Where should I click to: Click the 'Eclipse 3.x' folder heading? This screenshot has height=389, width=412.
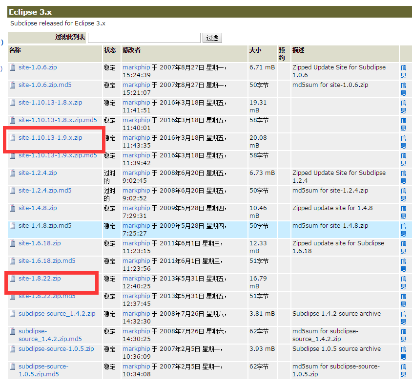30,12
